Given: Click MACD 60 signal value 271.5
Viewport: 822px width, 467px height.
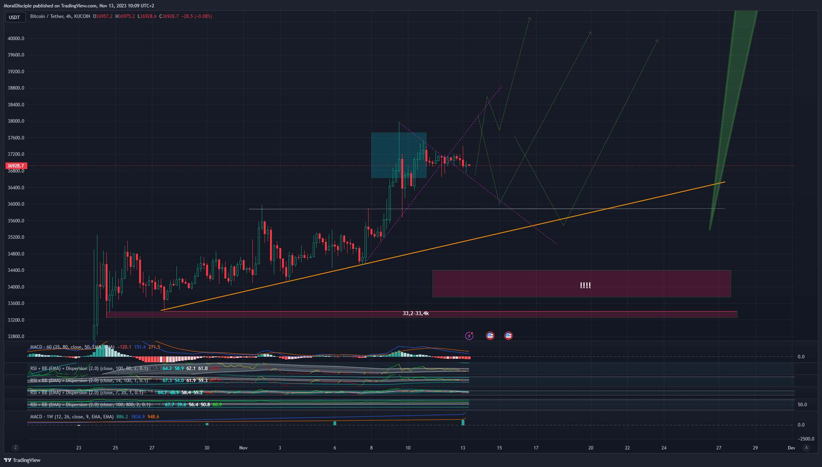Looking at the screenshot, I should pyautogui.click(x=154, y=347).
